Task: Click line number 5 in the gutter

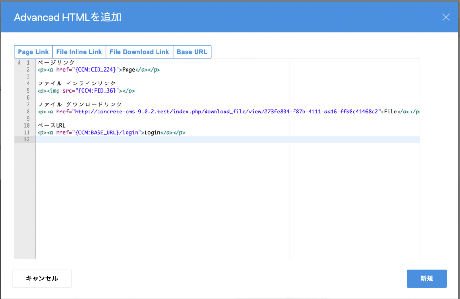Action: [x=28, y=91]
